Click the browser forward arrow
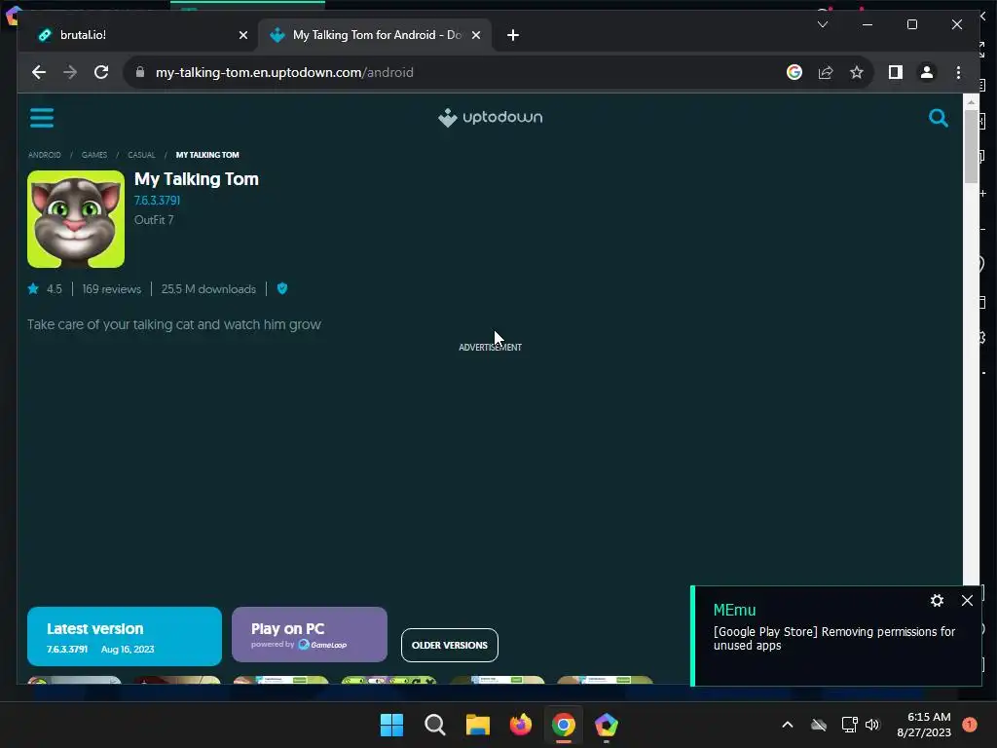Image resolution: width=997 pixels, height=748 pixels. point(70,72)
